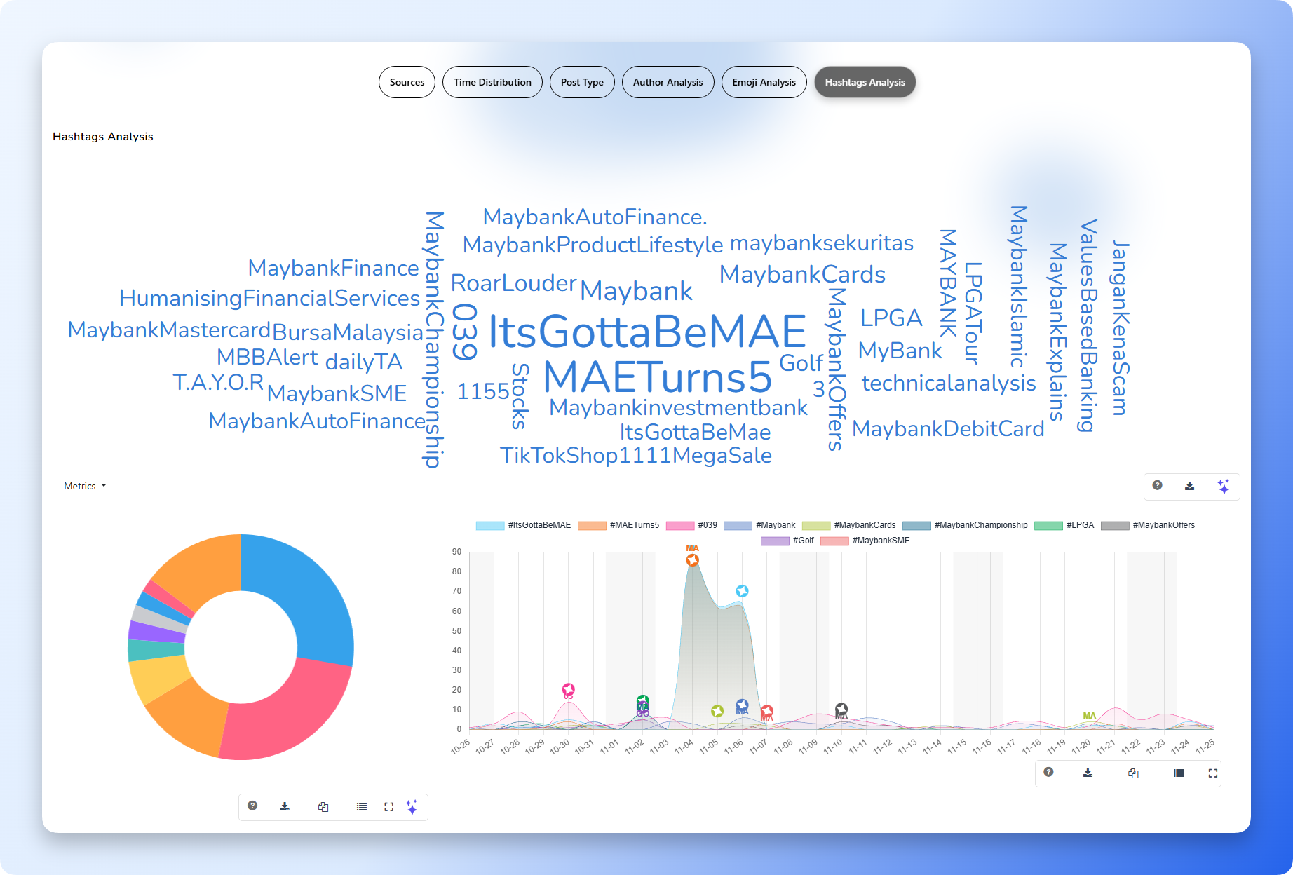The width and height of the screenshot is (1293, 875).
Task: Switch to the Sources tab
Action: tap(407, 82)
